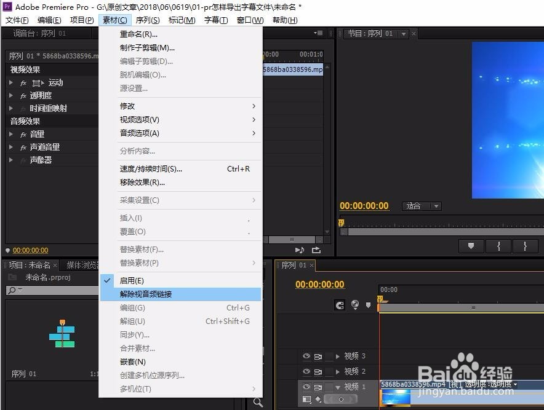
Task: Choose 速度/持续时间(S)... menu entry
Action: [x=180, y=169]
